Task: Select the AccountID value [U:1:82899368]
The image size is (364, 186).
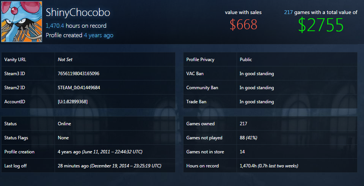Action: (x=73, y=102)
